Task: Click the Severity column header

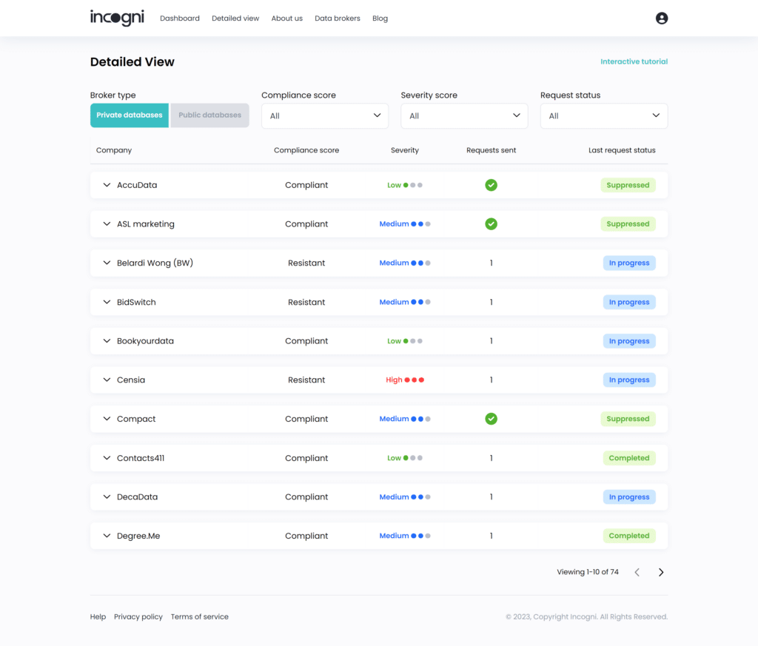Action: [x=405, y=150]
